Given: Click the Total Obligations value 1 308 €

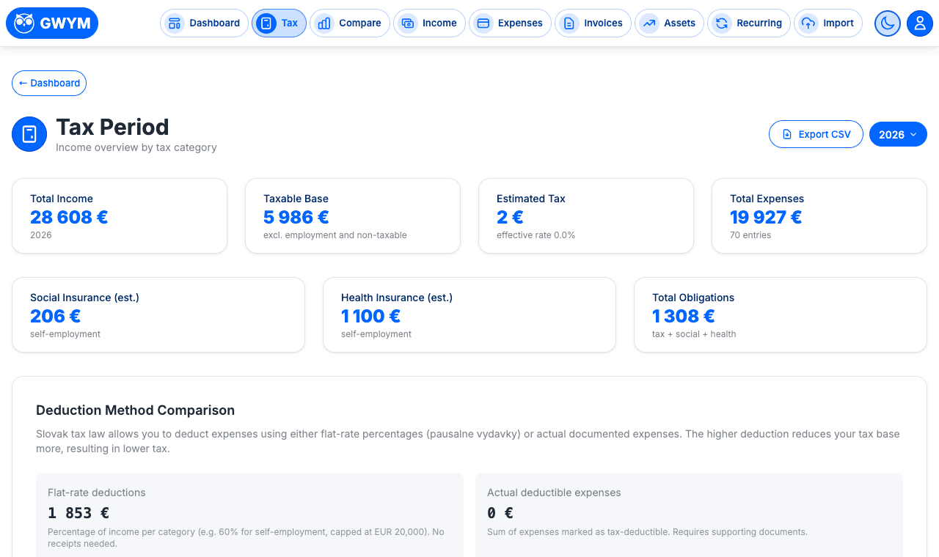Looking at the screenshot, I should pyautogui.click(x=683, y=317).
